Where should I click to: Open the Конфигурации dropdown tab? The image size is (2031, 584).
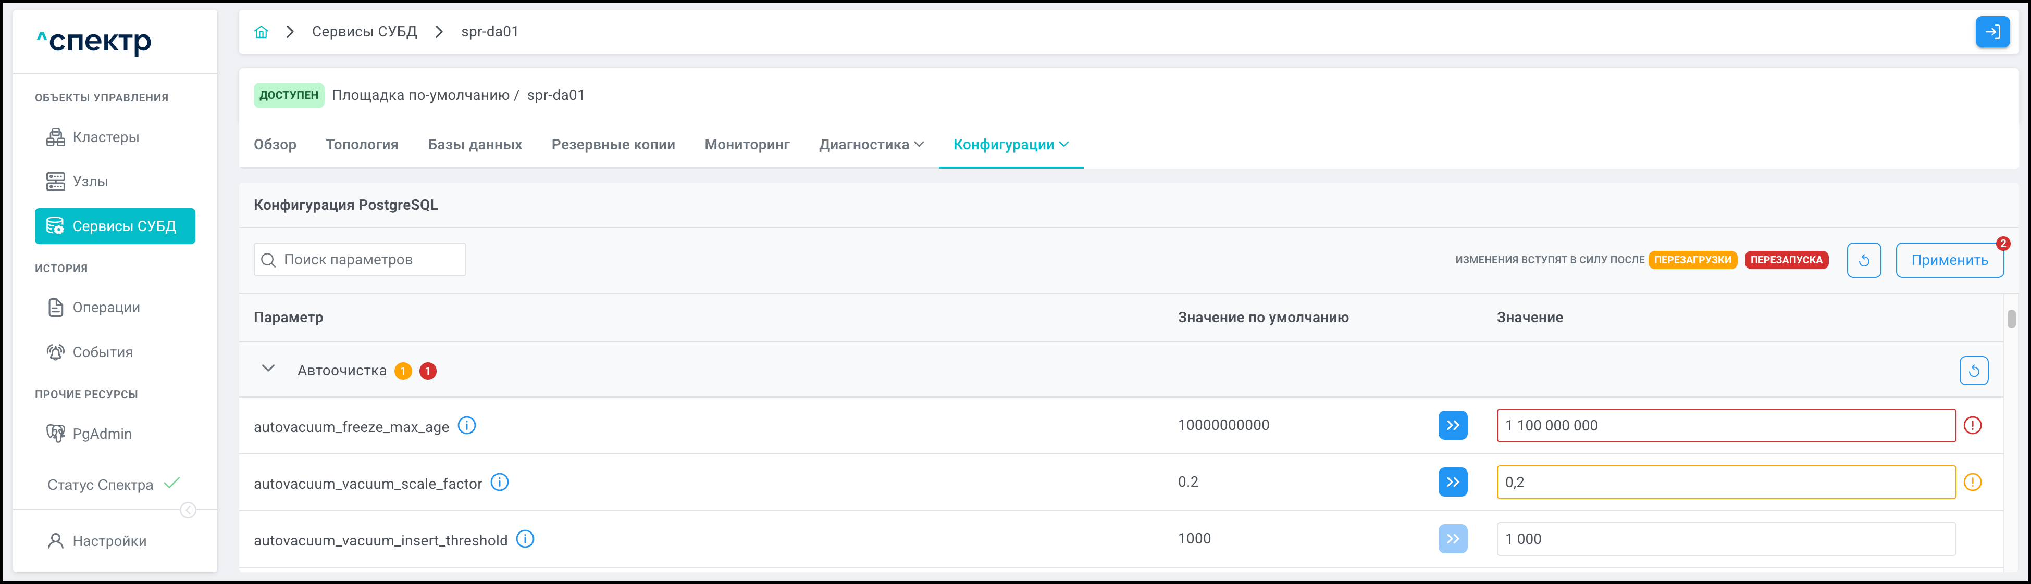tap(1010, 144)
